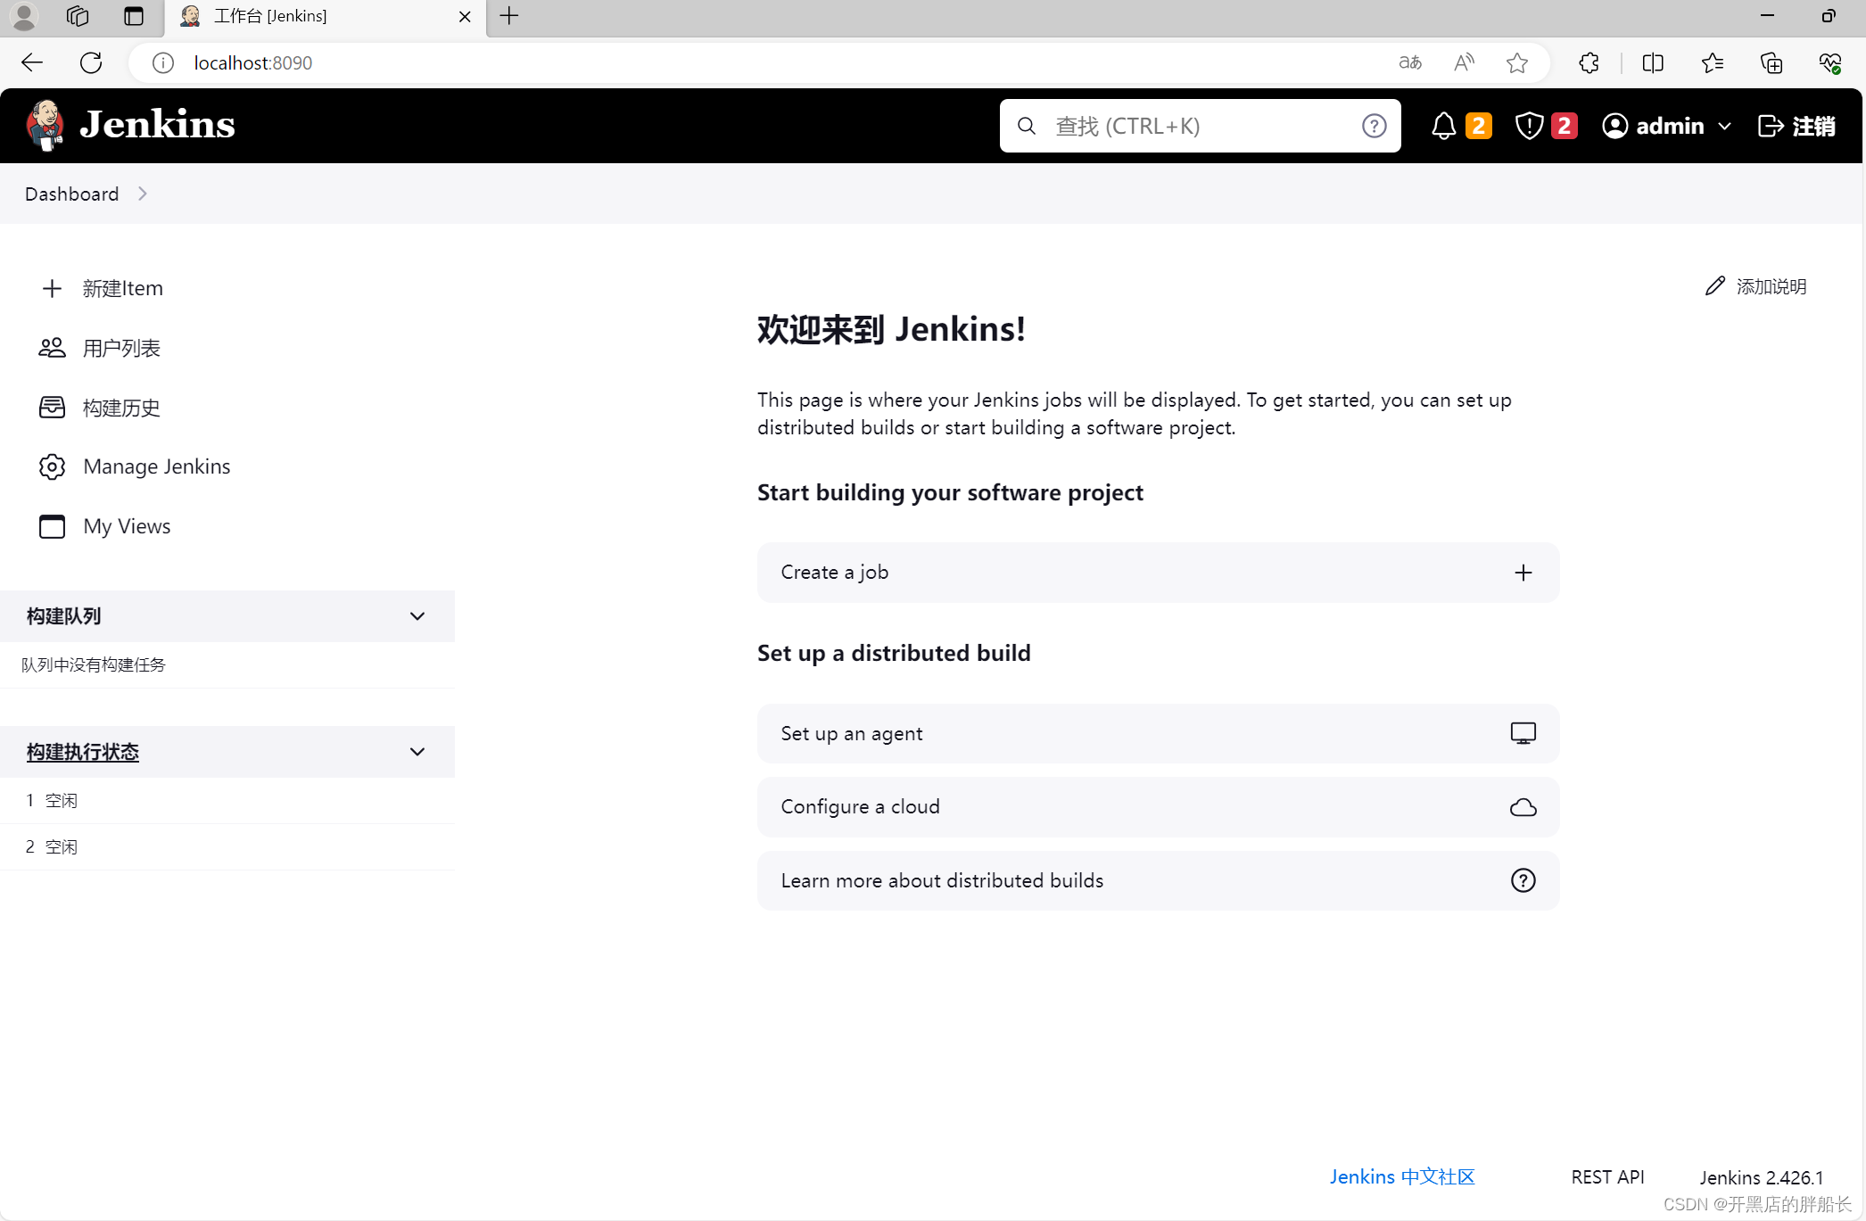This screenshot has height=1221, width=1866.
Task: Open REST API link
Action: [x=1607, y=1177]
